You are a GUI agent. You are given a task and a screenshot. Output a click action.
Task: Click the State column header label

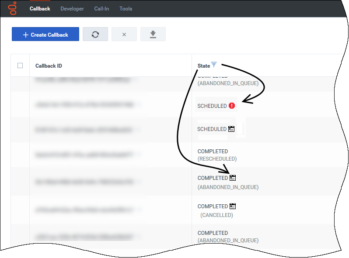tap(203, 66)
